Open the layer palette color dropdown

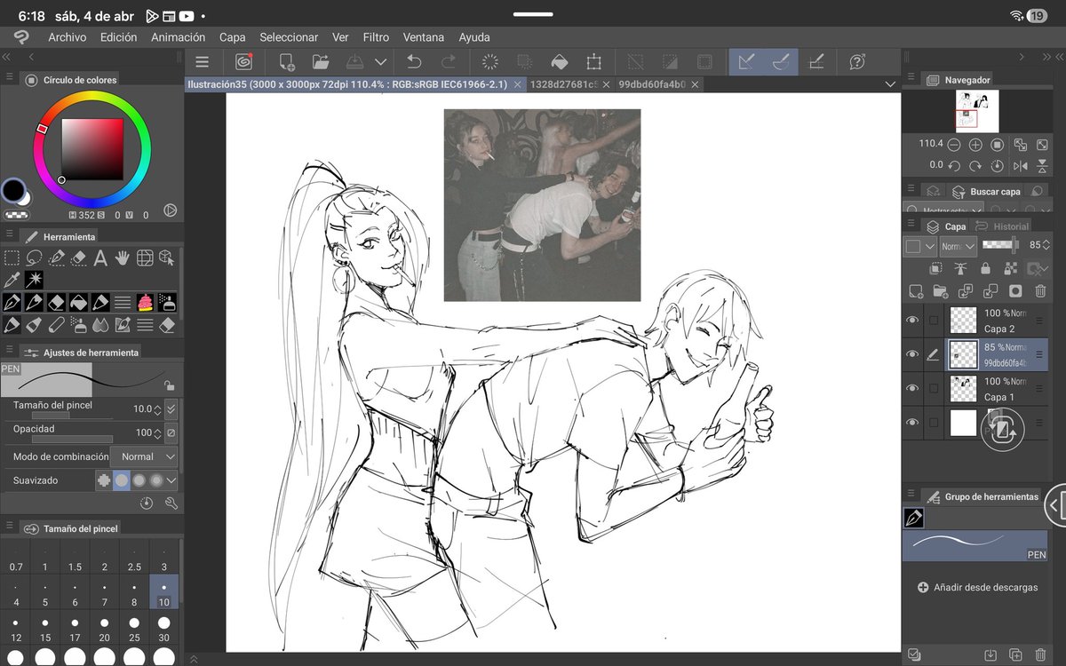920,246
